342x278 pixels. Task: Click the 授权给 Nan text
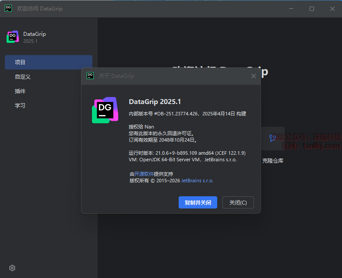(x=141, y=127)
